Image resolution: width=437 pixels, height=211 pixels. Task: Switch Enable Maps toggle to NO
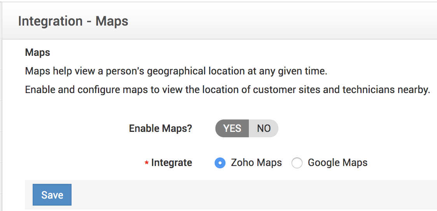tap(264, 128)
